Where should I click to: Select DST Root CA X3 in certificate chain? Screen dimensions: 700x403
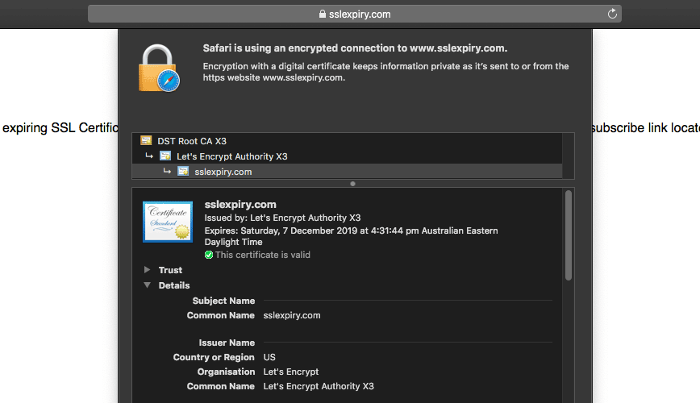click(192, 141)
